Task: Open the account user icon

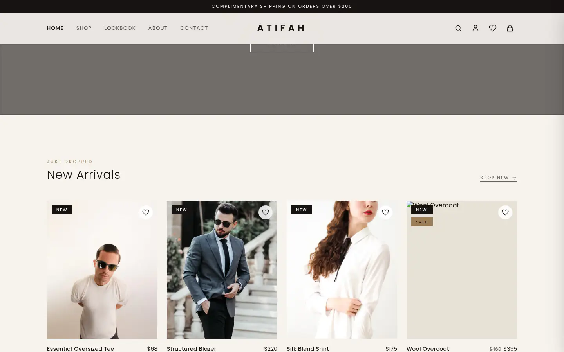Action: click(x=475, y=28)
